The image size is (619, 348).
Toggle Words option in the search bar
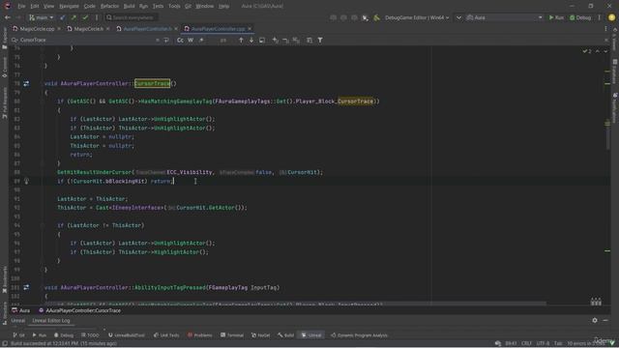[x=191, y=40]
